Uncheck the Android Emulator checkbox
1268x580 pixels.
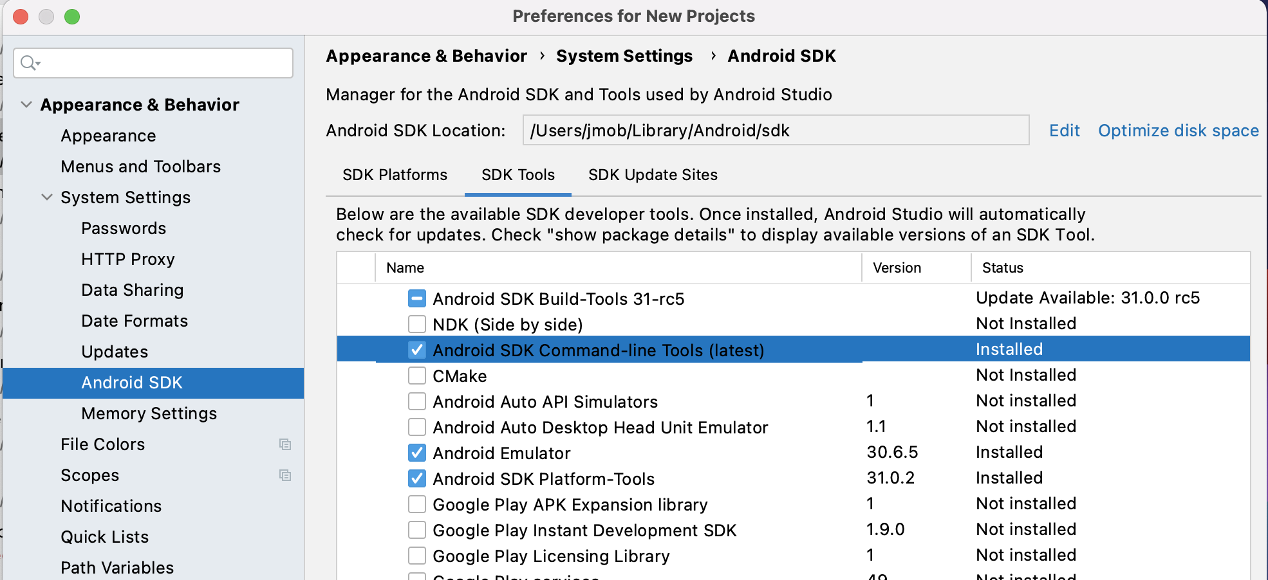point(417,453)
